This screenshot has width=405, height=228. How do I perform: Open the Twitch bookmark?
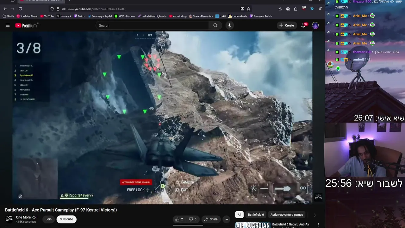(80, 16)
